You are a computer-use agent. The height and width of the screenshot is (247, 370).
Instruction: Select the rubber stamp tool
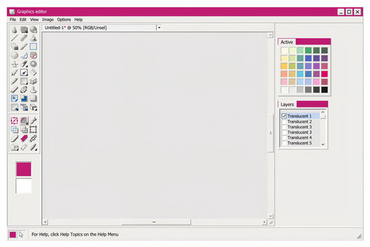click(x=34, y=90)
